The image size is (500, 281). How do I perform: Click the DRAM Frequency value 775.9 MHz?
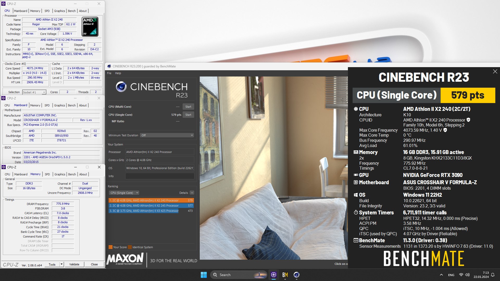coord(63,204)
